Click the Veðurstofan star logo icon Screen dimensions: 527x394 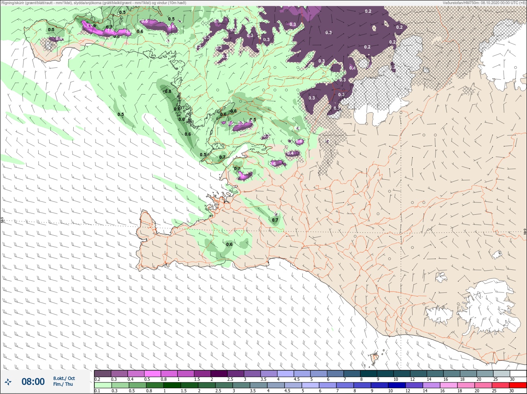pyautogui.click(x=8, y=382)
